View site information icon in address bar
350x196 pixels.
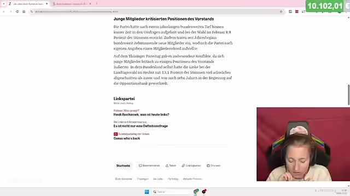click(x=32, y=11)
